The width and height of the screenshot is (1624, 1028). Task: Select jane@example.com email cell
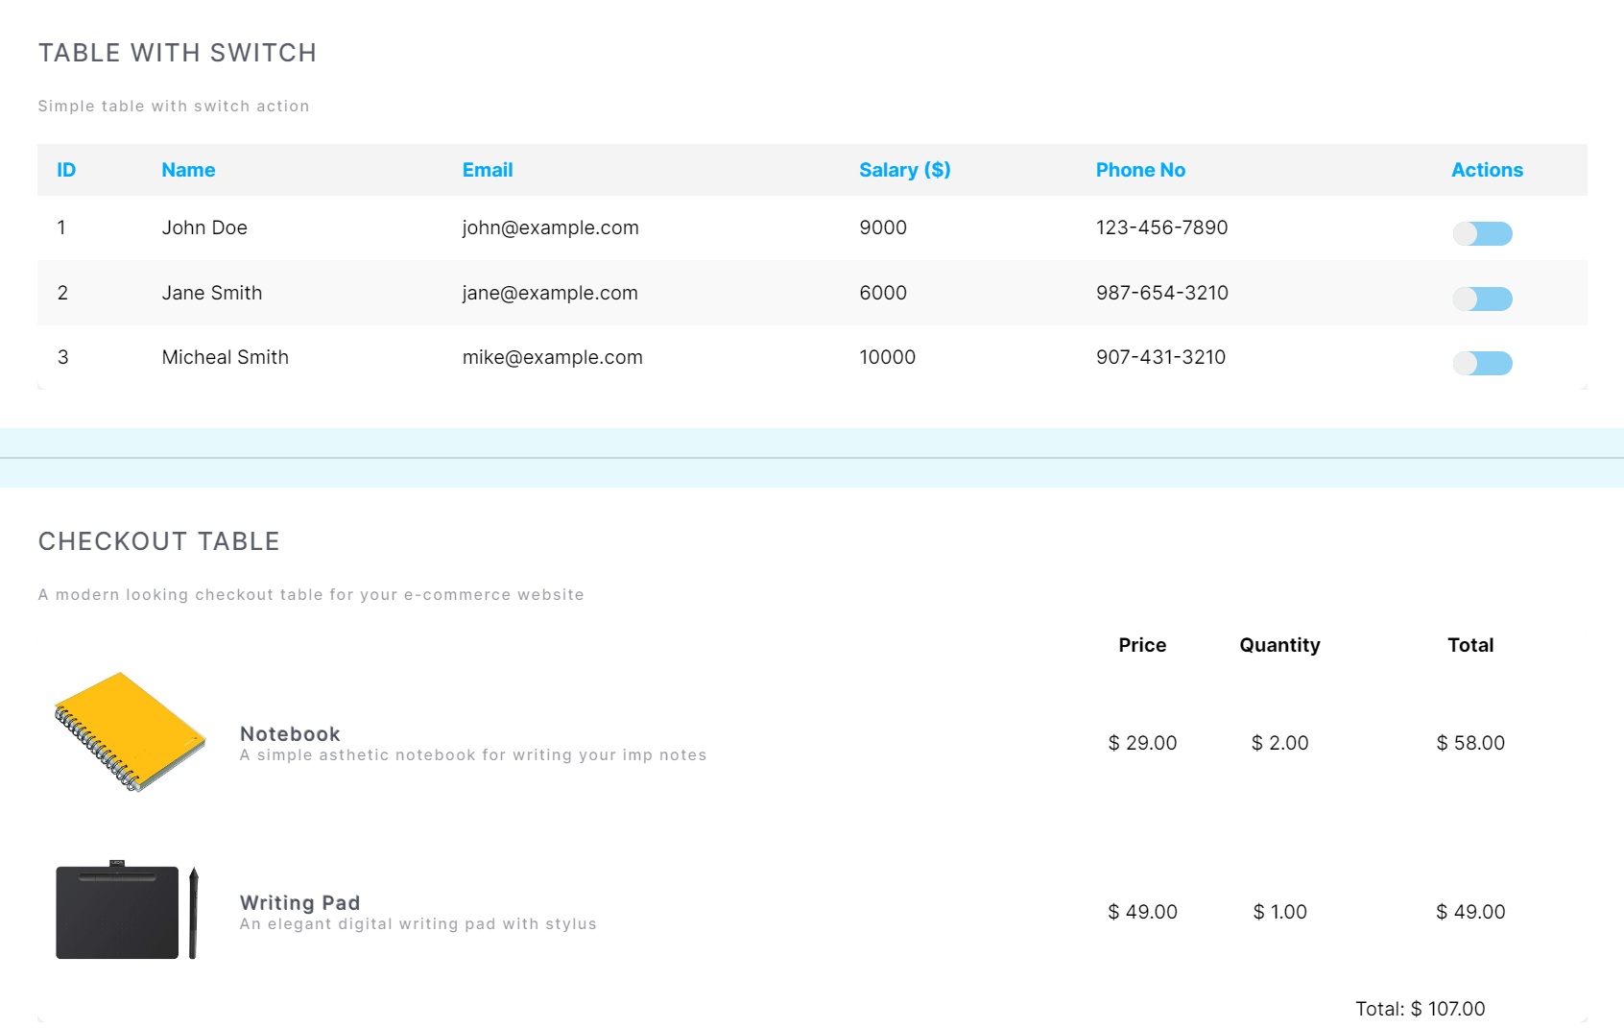tap(550, 293)
